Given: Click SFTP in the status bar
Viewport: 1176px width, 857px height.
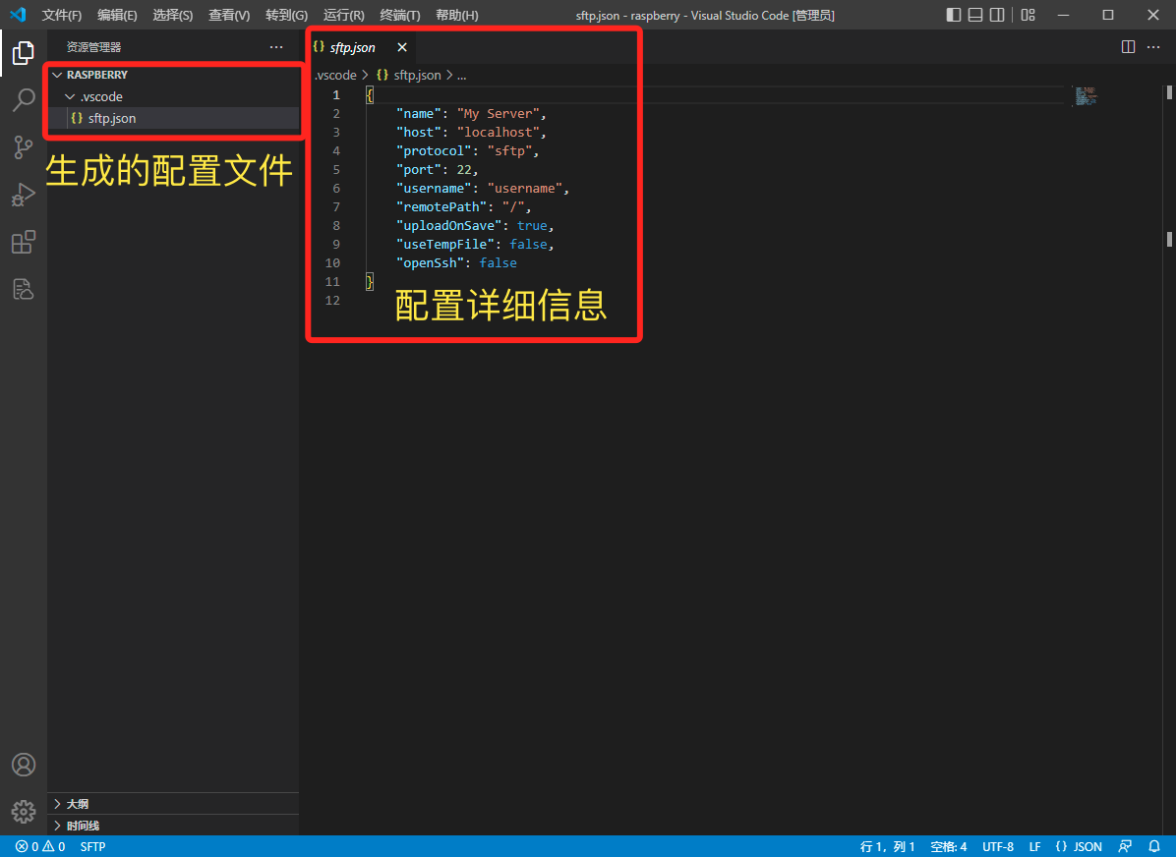Looking at the screenshot, I should 93,846.
